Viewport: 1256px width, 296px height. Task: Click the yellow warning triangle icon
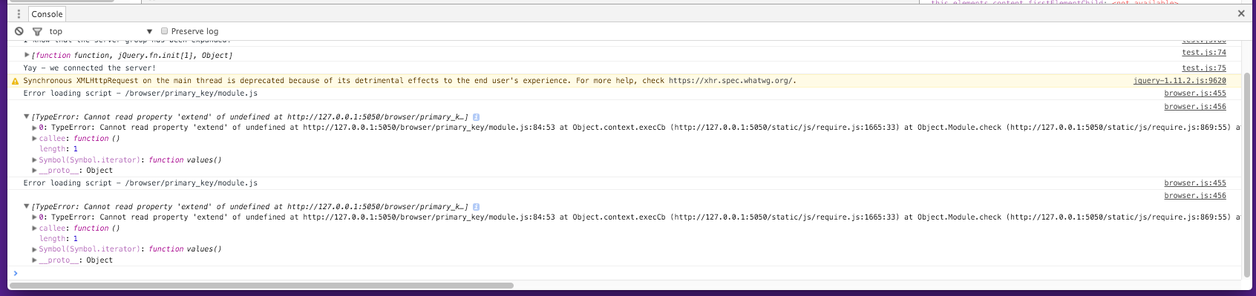coord(15,81)
